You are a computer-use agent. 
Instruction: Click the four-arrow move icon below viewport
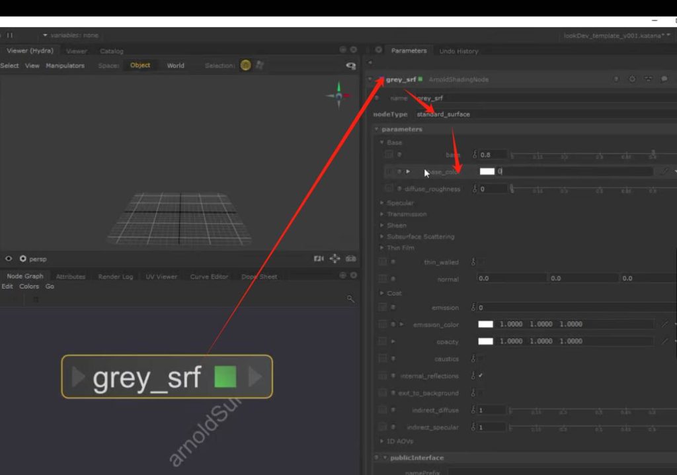[x=335, y=259]
